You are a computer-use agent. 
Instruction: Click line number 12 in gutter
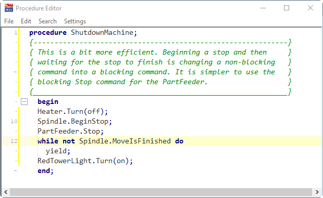[14, 141]
